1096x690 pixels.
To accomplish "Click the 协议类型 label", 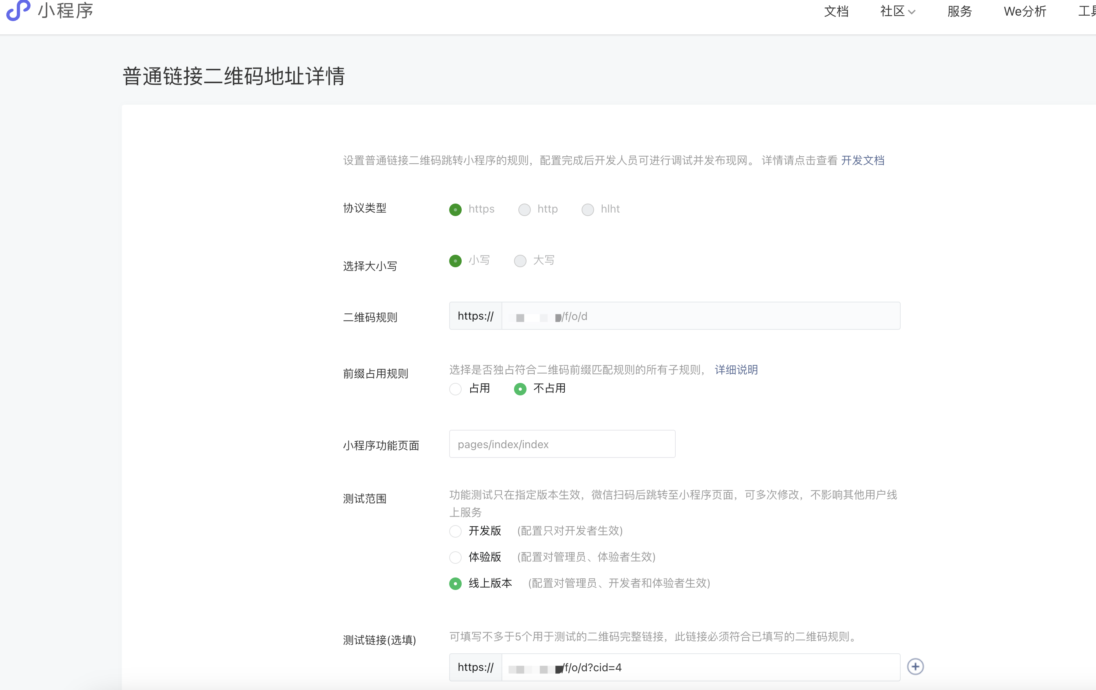I will (364, 208).
